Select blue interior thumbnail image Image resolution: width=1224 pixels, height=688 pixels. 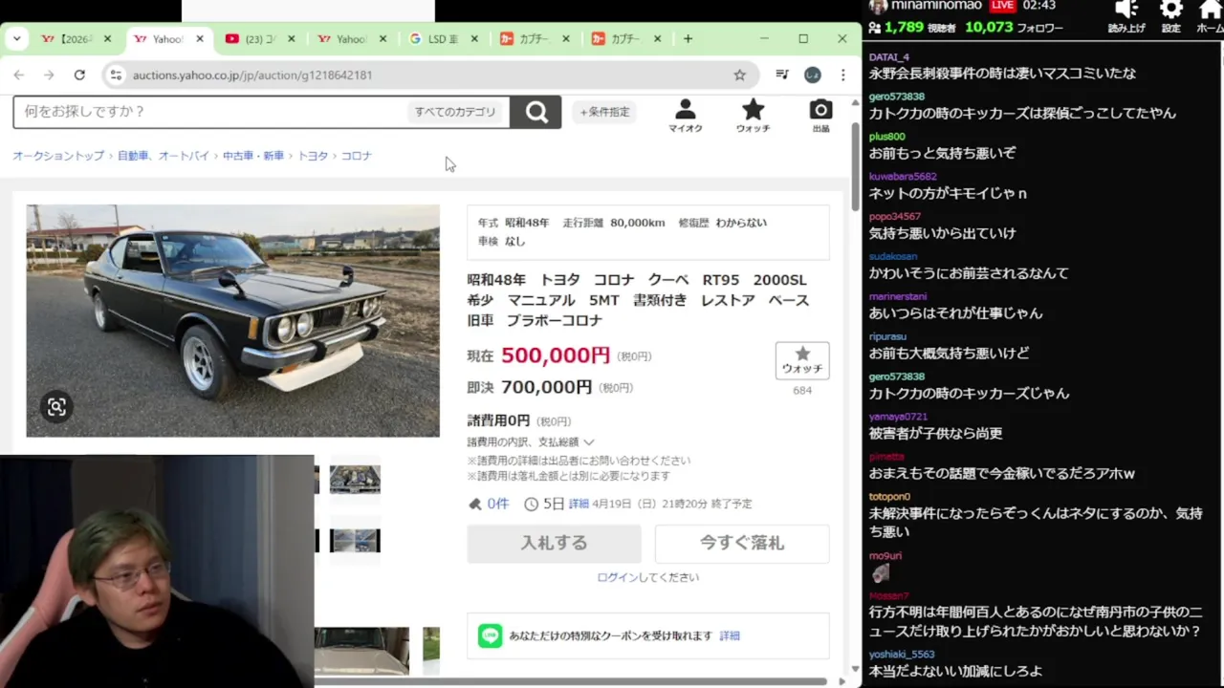click(355, 541)
